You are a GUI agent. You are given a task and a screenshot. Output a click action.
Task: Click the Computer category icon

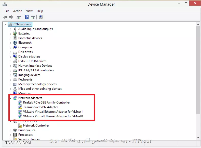pos(15,47)
